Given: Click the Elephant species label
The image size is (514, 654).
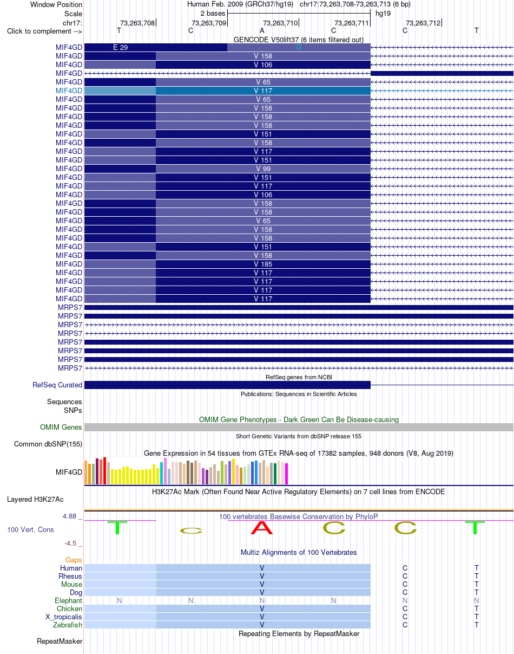Looking at the screenshot, I should click(x=68, y=600).
